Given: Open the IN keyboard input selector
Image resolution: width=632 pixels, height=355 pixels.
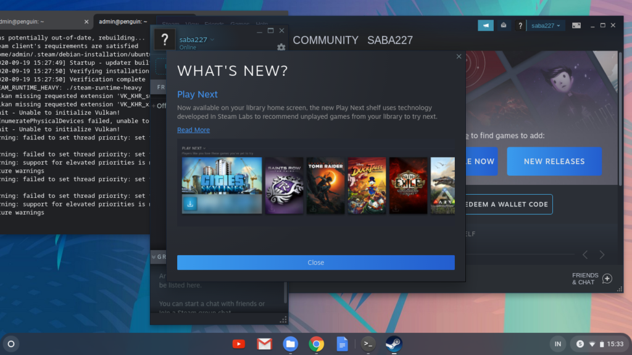Looking at the screenshot, I should click(x=558, y=344).
